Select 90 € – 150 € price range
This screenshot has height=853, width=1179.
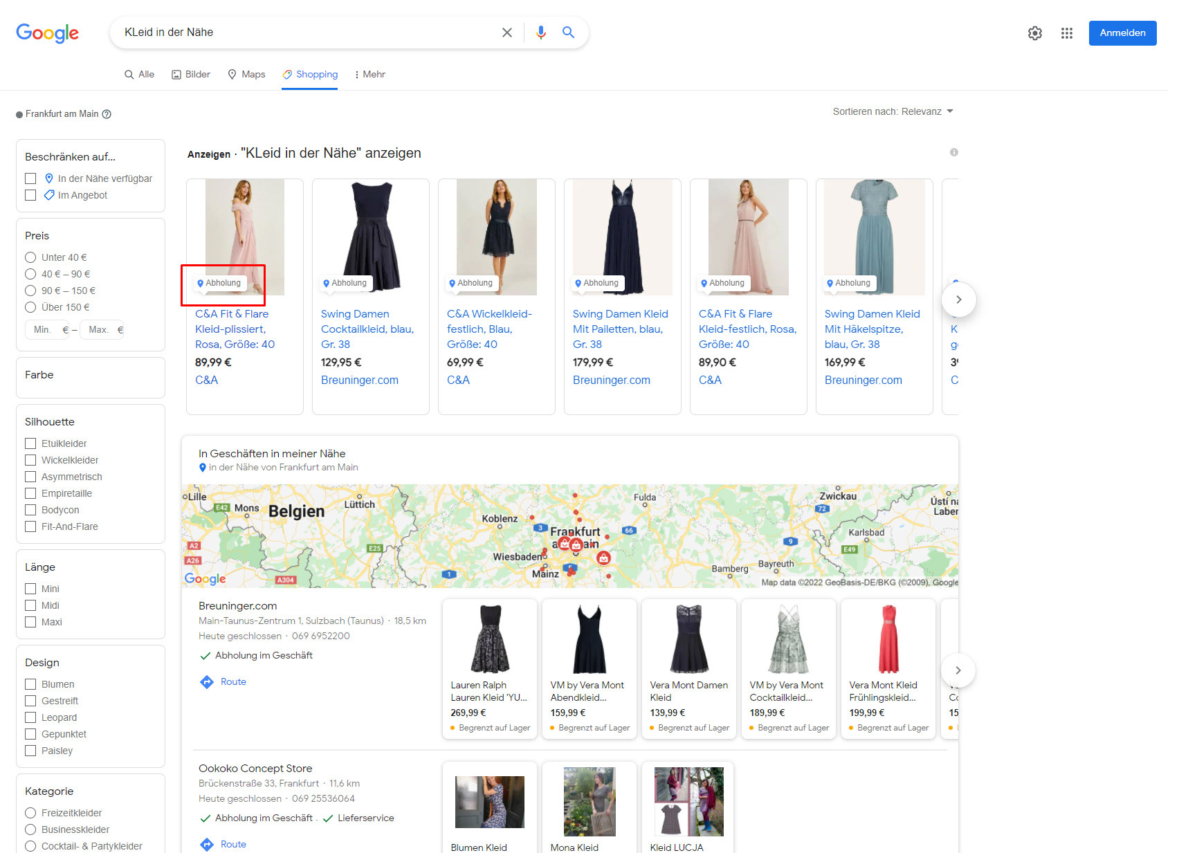[30, 291]
